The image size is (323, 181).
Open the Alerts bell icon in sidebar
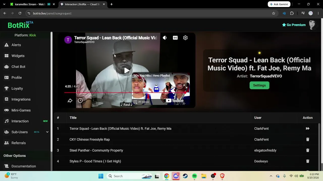tap(7, 45)
